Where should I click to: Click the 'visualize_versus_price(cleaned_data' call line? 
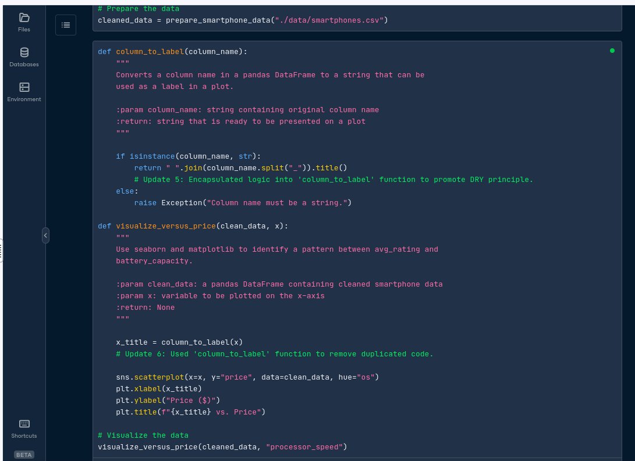tap(223, 447)
